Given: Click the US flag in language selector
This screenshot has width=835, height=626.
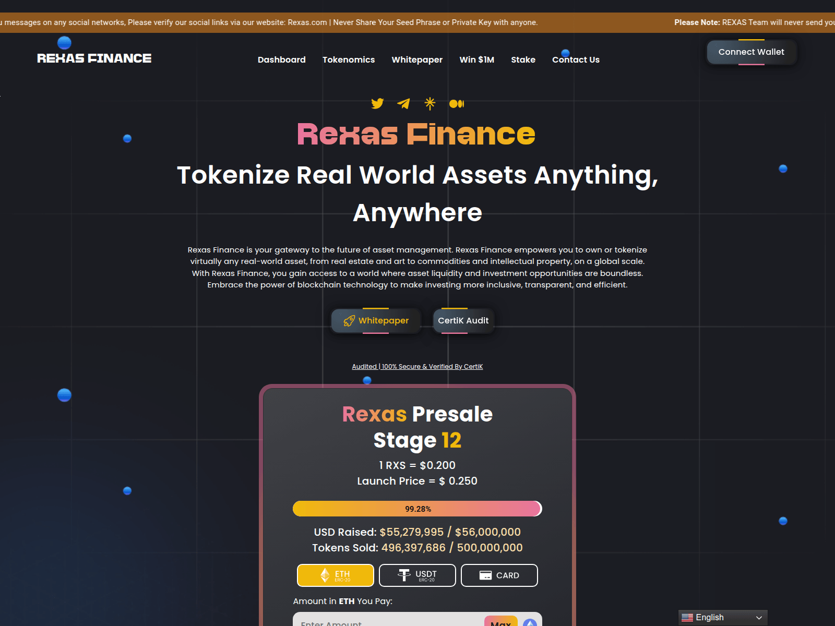Looking at the screenshot, I should 687,618.
